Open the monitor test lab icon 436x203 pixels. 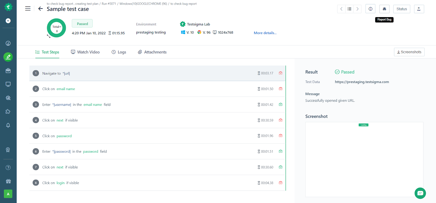[x=8, y=84]
